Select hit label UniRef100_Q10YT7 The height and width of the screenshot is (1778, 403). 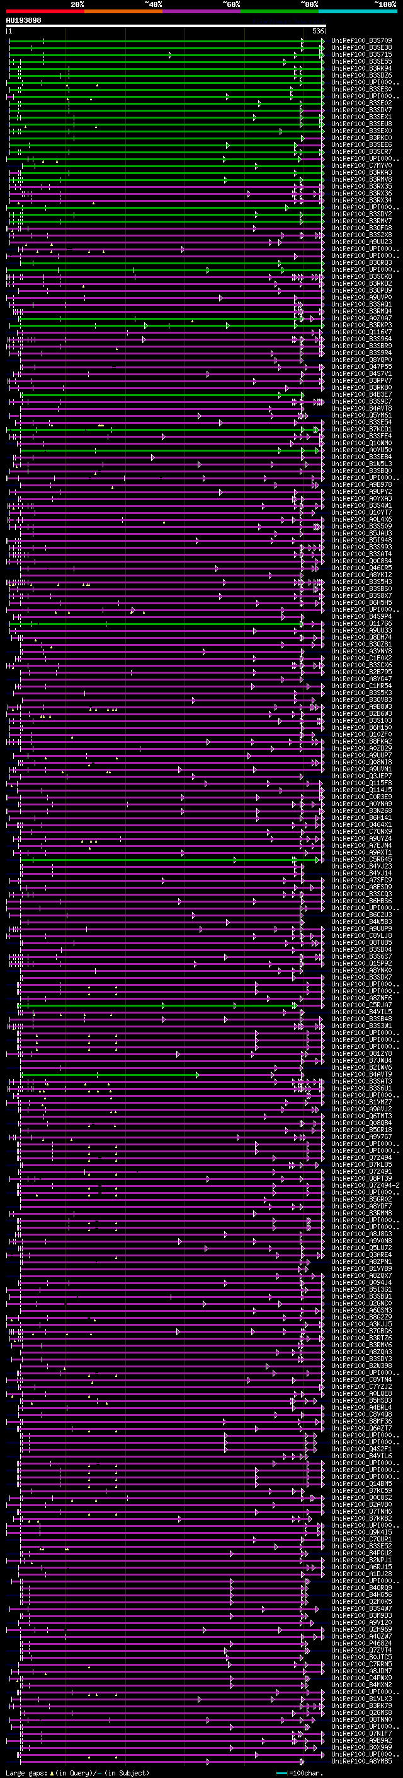361,512
